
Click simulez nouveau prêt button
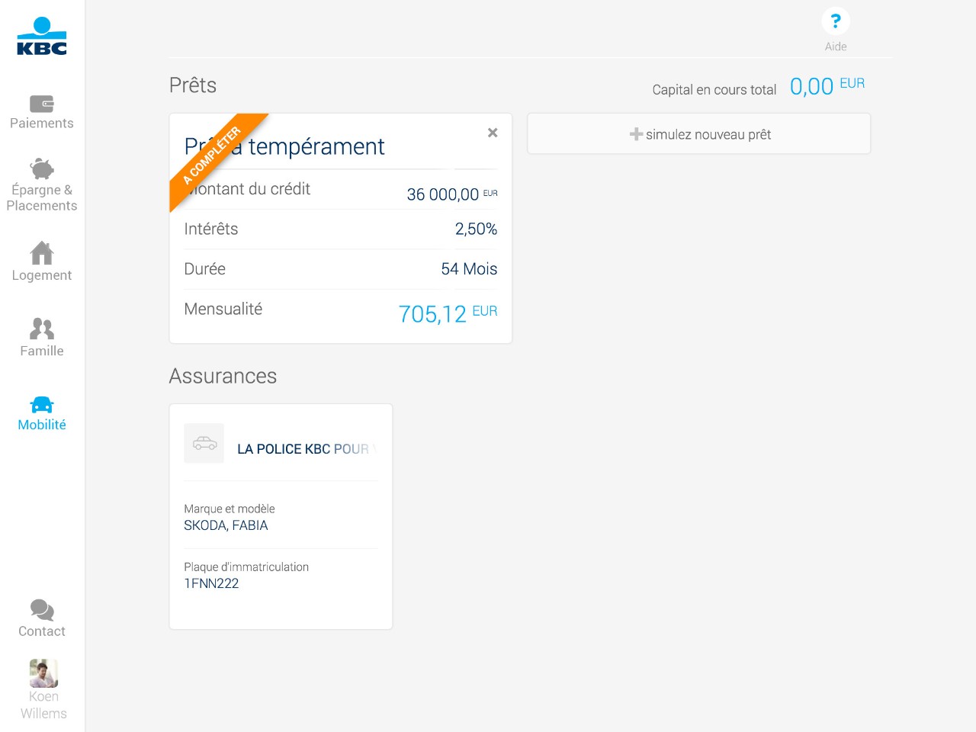tap(699, 134)
